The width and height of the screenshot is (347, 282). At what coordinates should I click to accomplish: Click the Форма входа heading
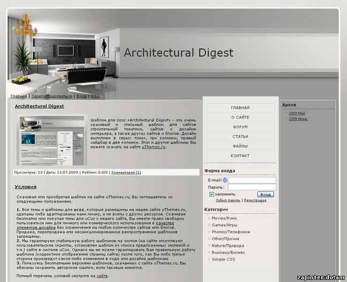(220, 171)
